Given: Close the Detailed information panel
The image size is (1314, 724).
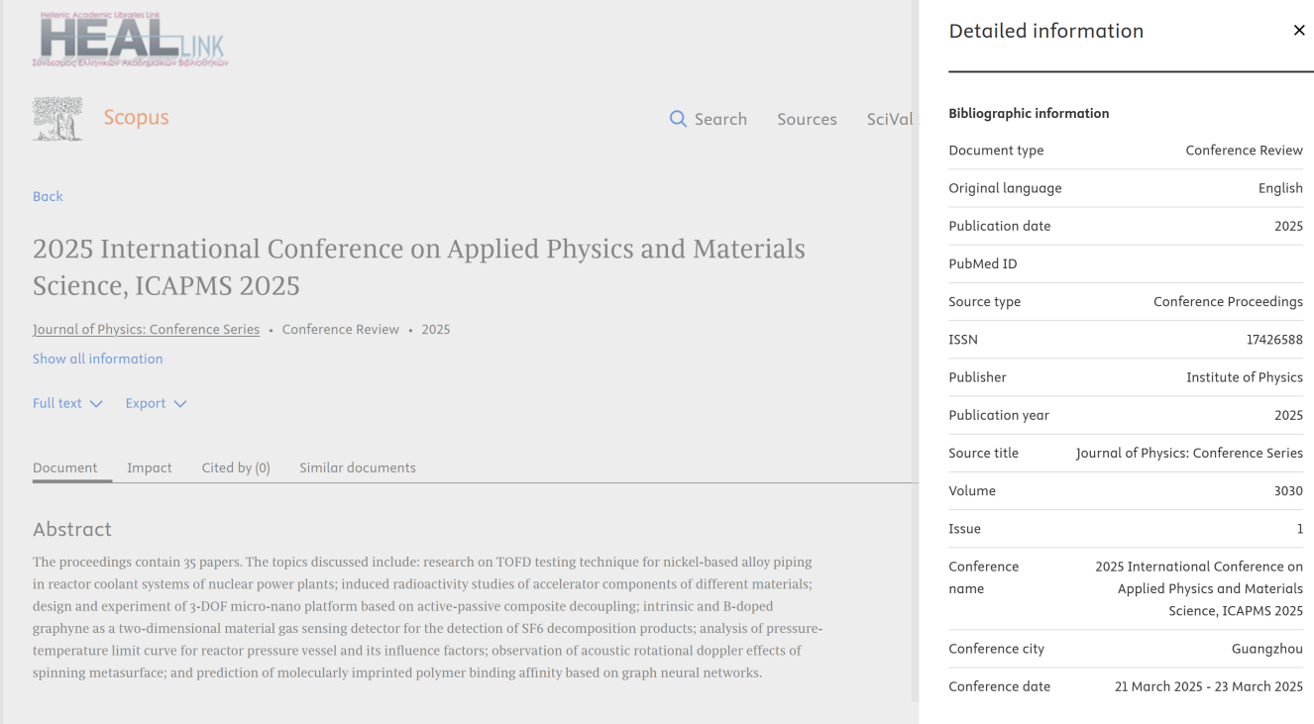Looking at the screenshot, I should tap(1299, 31).
